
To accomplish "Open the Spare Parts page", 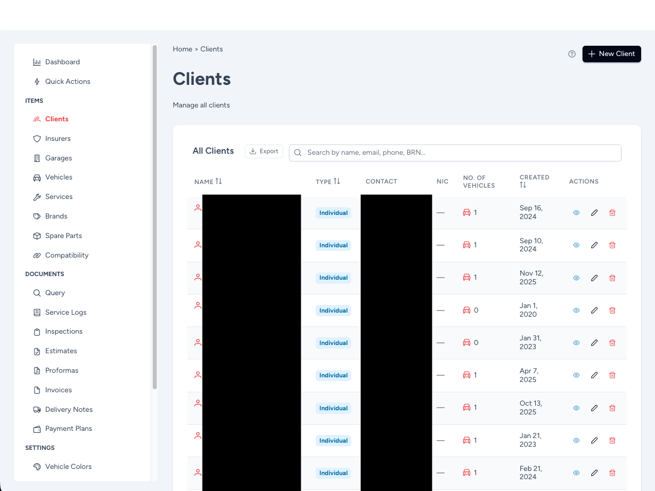I will point(63,236).
